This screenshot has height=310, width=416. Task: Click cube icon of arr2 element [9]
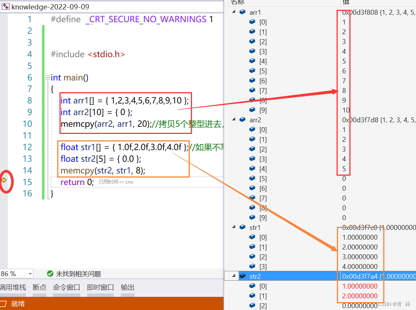pyautogui.click(x=252, y=217)
